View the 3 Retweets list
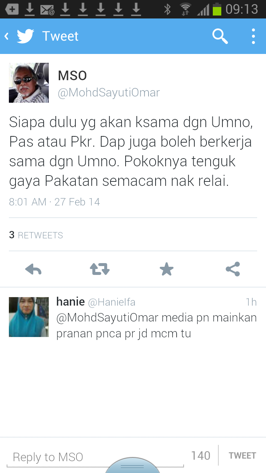 point(36,235)
